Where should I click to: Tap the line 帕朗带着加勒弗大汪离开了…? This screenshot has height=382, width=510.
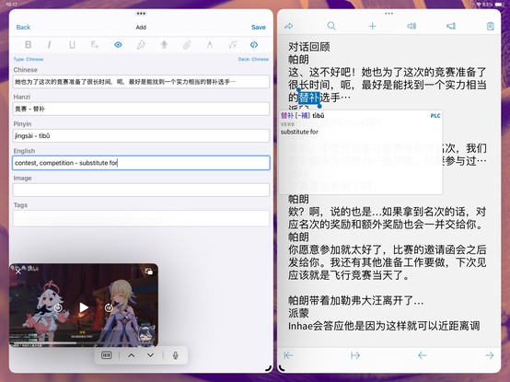pos(356,300)
